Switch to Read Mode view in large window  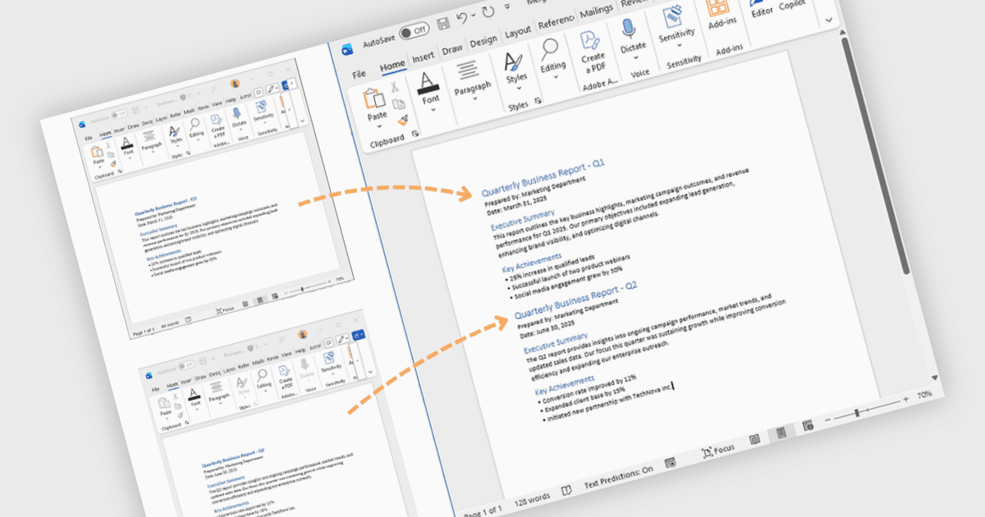click(x=754, y=441)
